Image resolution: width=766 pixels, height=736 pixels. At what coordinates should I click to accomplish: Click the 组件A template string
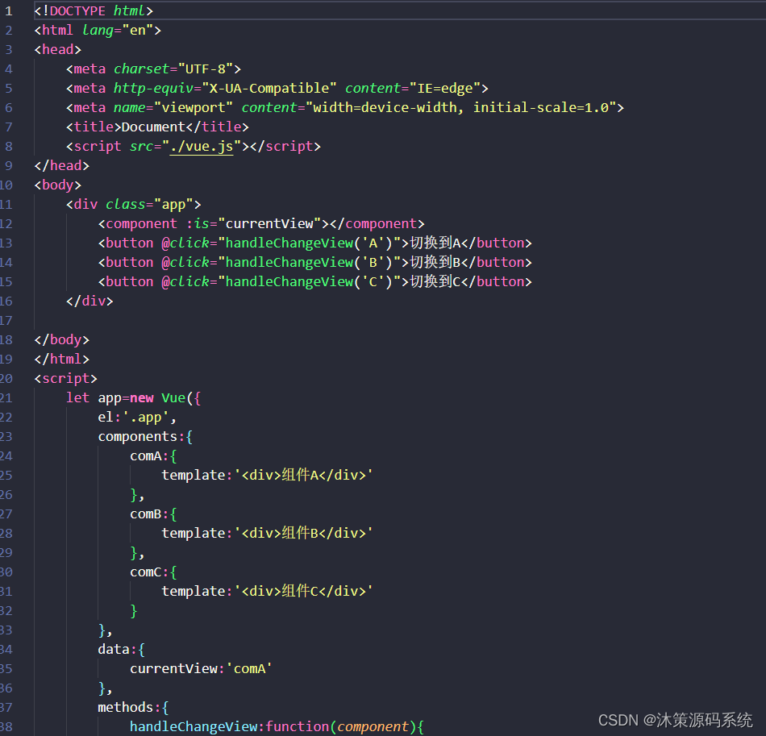coord(303,475)
